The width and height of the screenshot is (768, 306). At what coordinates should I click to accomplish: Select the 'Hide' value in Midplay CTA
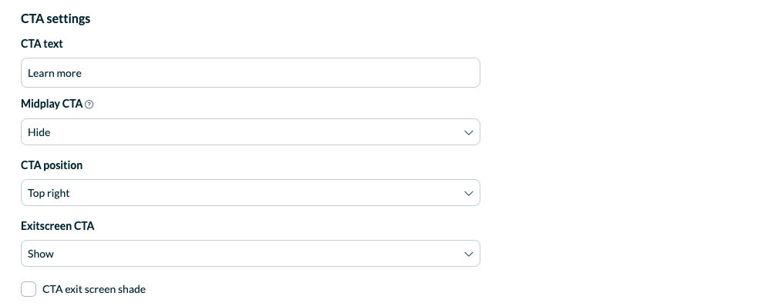(x=39, y=132)
